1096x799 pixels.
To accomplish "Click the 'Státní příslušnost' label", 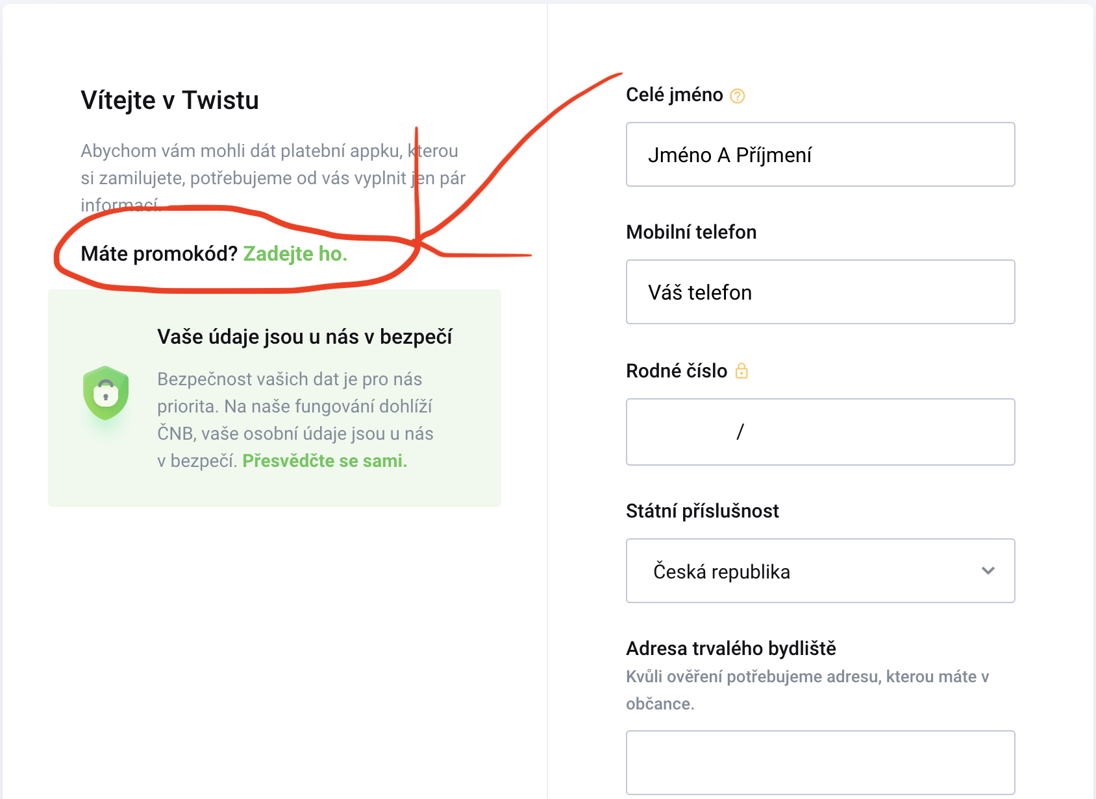I will 702,511.
